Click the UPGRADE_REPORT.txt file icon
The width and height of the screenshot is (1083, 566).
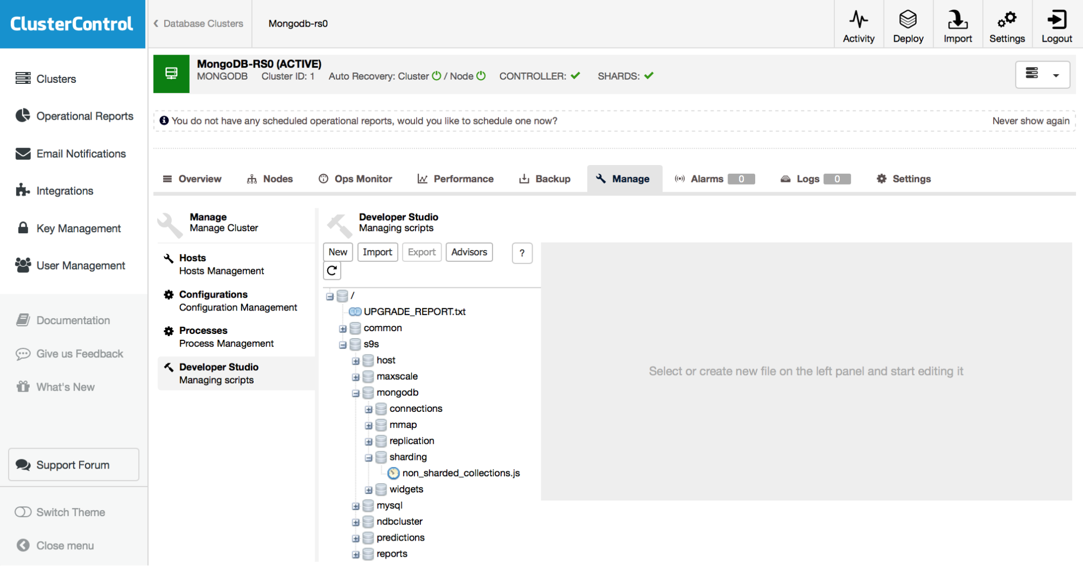coord(355,312)
